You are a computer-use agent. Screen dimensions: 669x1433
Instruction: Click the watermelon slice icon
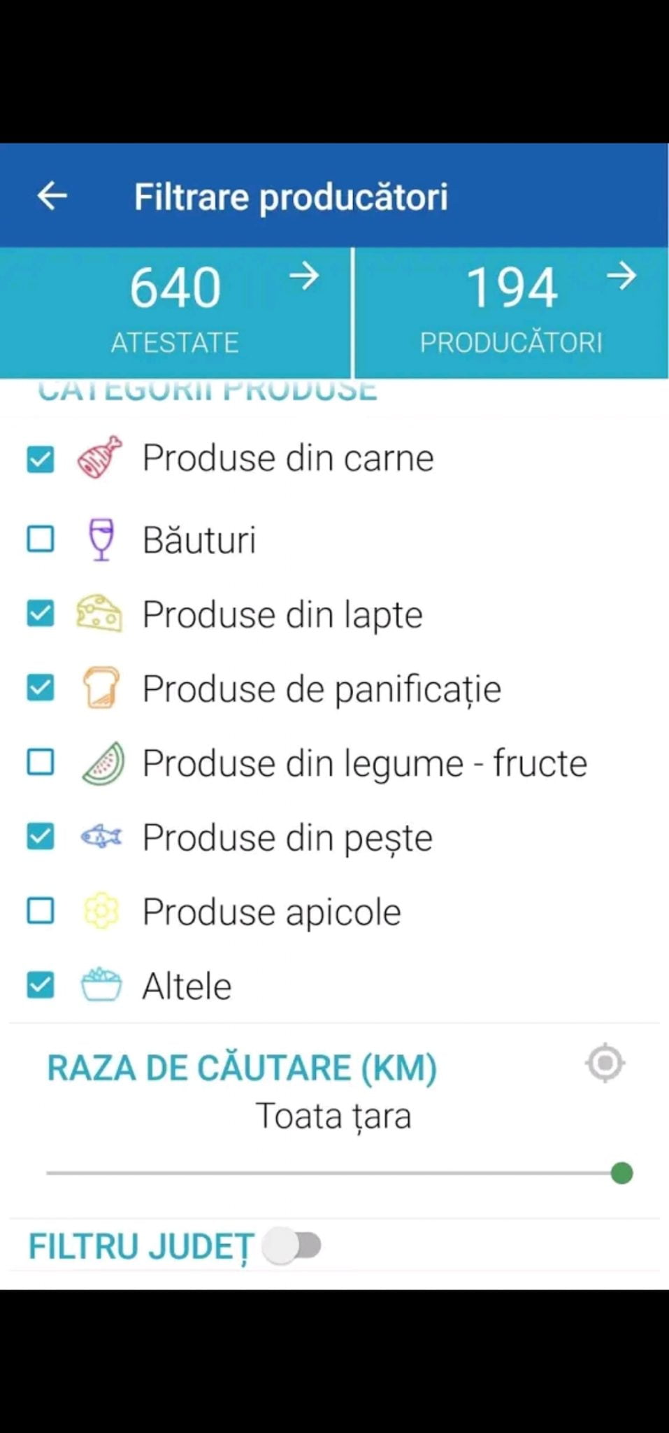pos(103,763)
